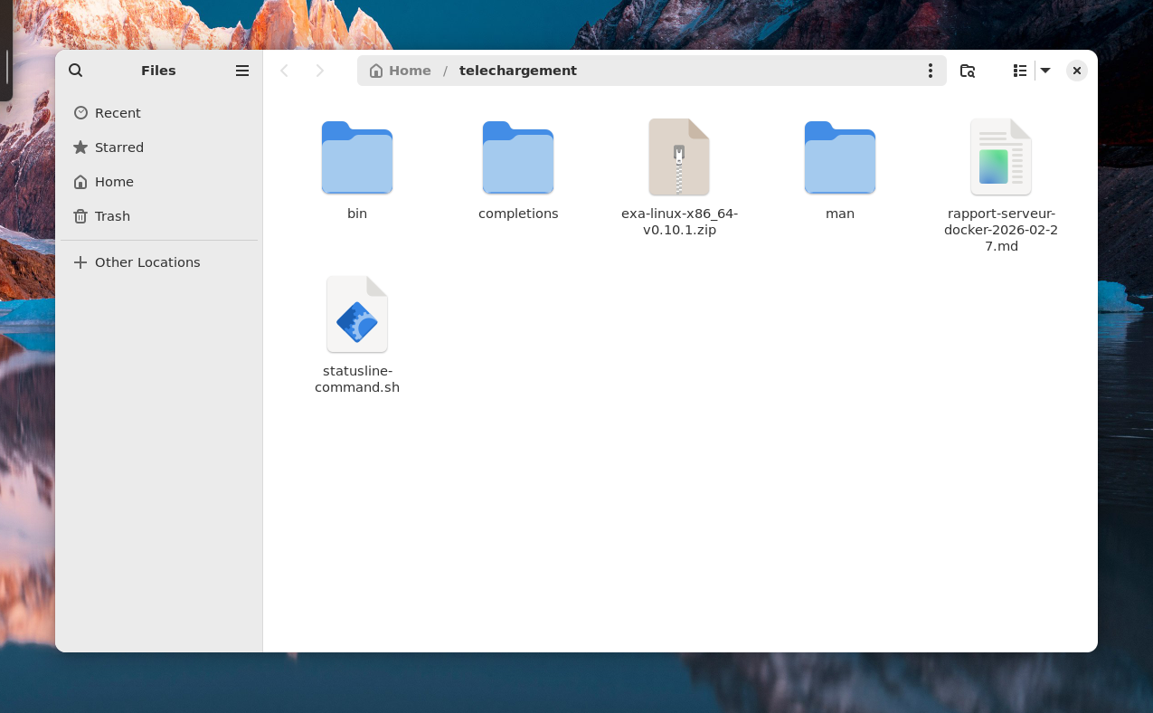Select the bin folder icon
This screenshot has width=1153, height=713.
(x=357, y=157)
